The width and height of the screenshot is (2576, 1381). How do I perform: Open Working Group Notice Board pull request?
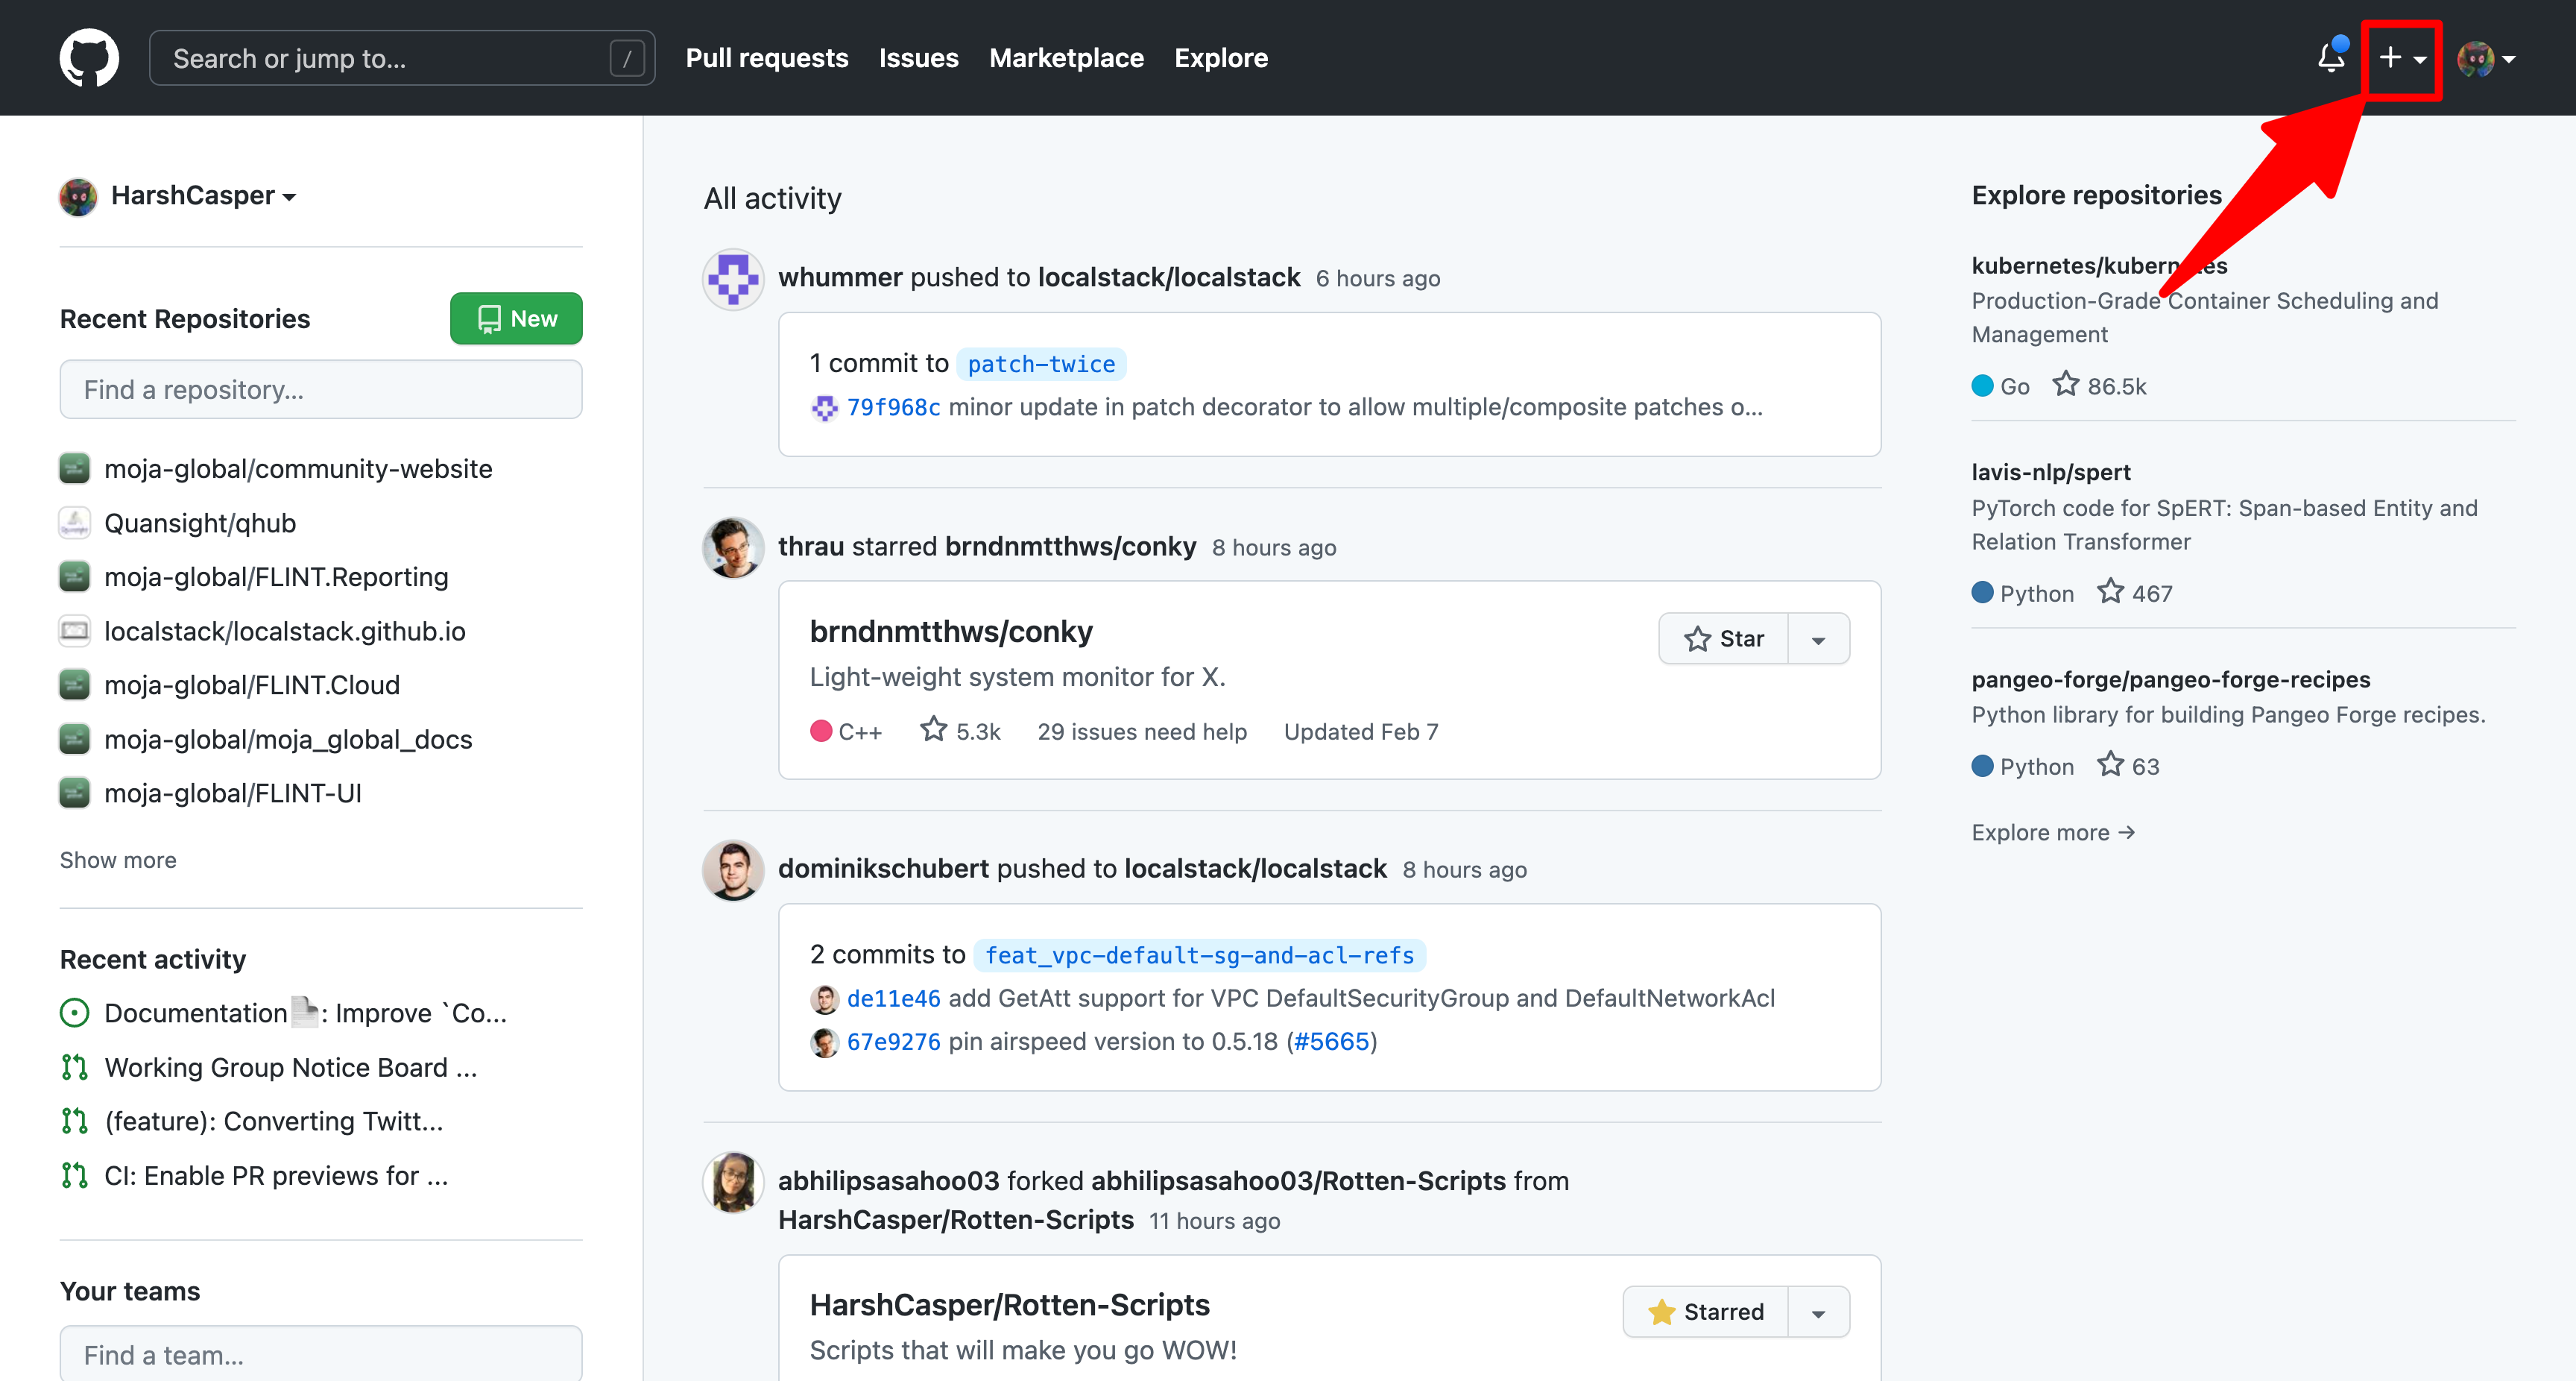(x=290, y=1067)
